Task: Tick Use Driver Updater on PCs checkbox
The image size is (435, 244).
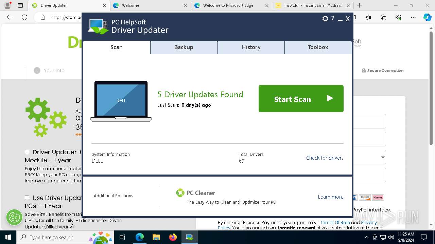Action: tap(27, 198)
